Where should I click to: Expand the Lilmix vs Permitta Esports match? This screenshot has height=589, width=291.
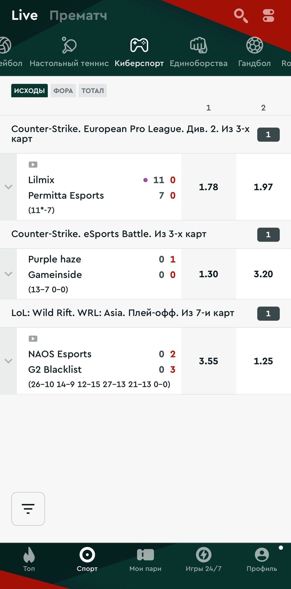(8, 187)
